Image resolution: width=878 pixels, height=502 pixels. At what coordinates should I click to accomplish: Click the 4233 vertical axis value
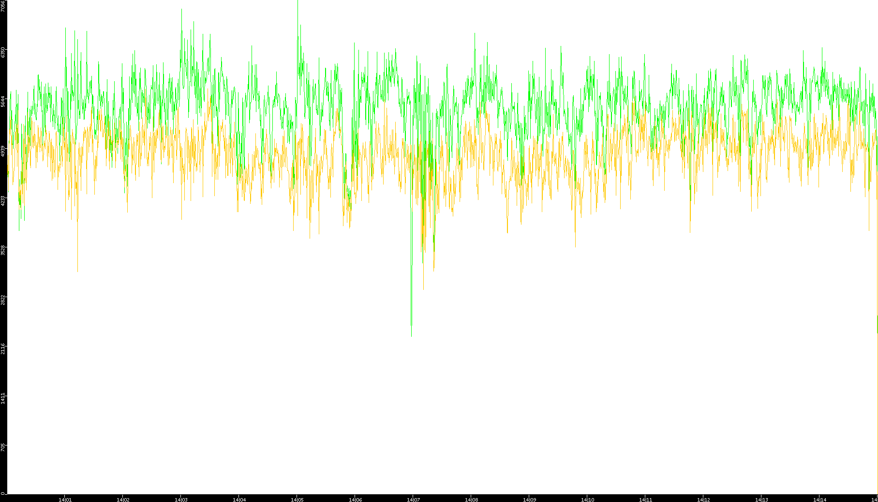(x=3, y=201)
